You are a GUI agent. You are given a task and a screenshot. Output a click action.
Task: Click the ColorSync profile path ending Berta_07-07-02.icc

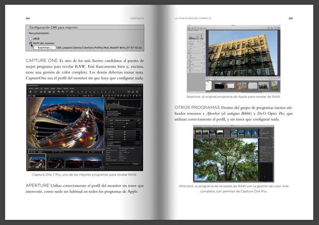pyautogui.click(x=99, y=48)
